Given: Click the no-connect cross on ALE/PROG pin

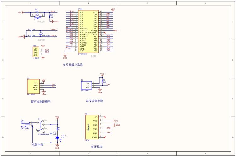Looking at the screenshot, I should click(x=105, y=33).
